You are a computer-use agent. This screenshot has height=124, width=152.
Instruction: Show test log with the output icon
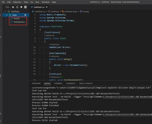(x=25, y=7)
